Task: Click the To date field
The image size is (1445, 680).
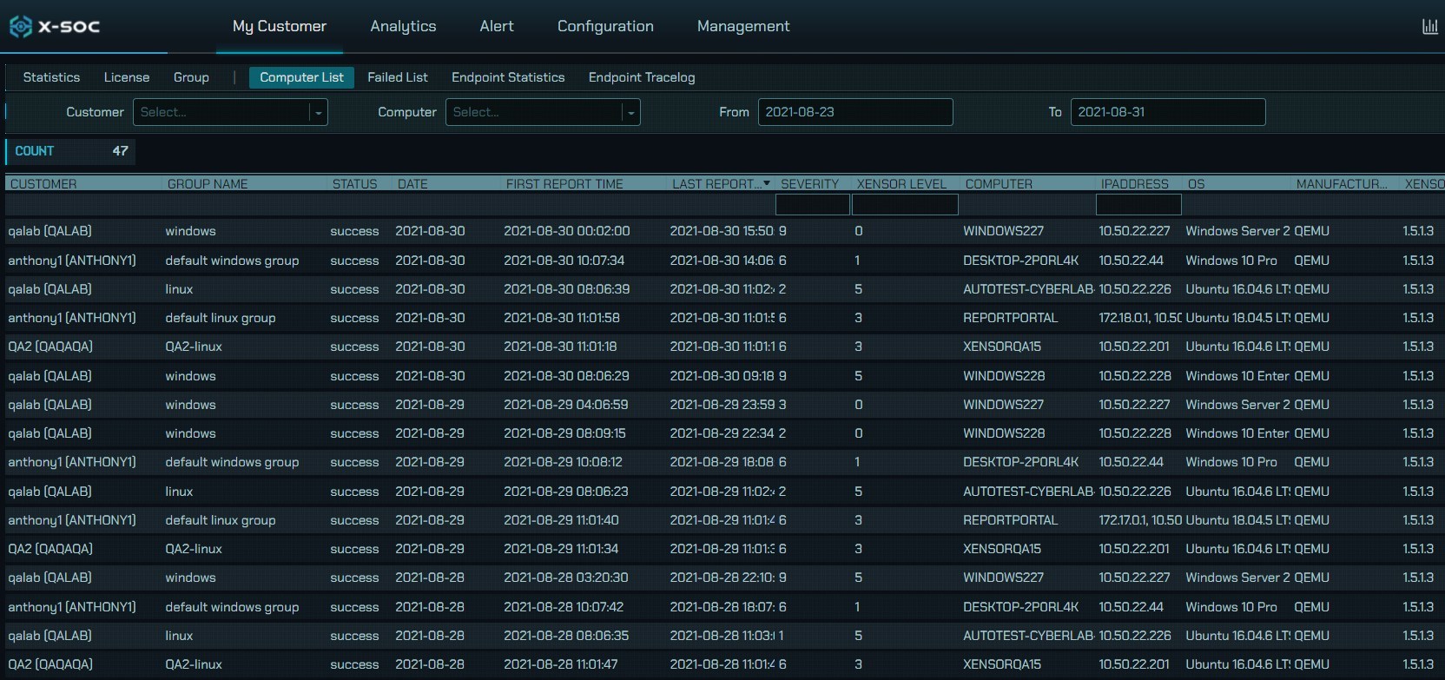Action: tap(1167, 112)
